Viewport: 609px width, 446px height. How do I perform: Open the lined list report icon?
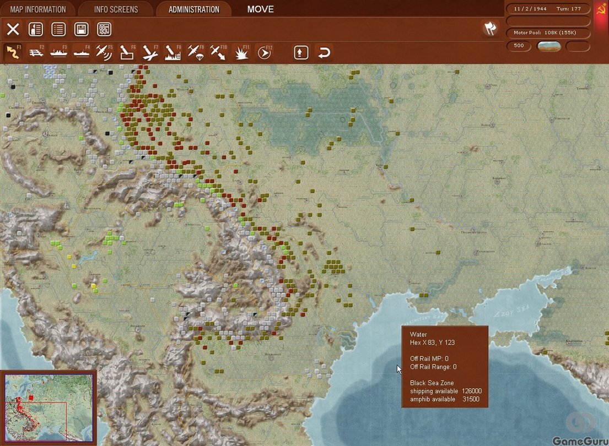[58, 29]
